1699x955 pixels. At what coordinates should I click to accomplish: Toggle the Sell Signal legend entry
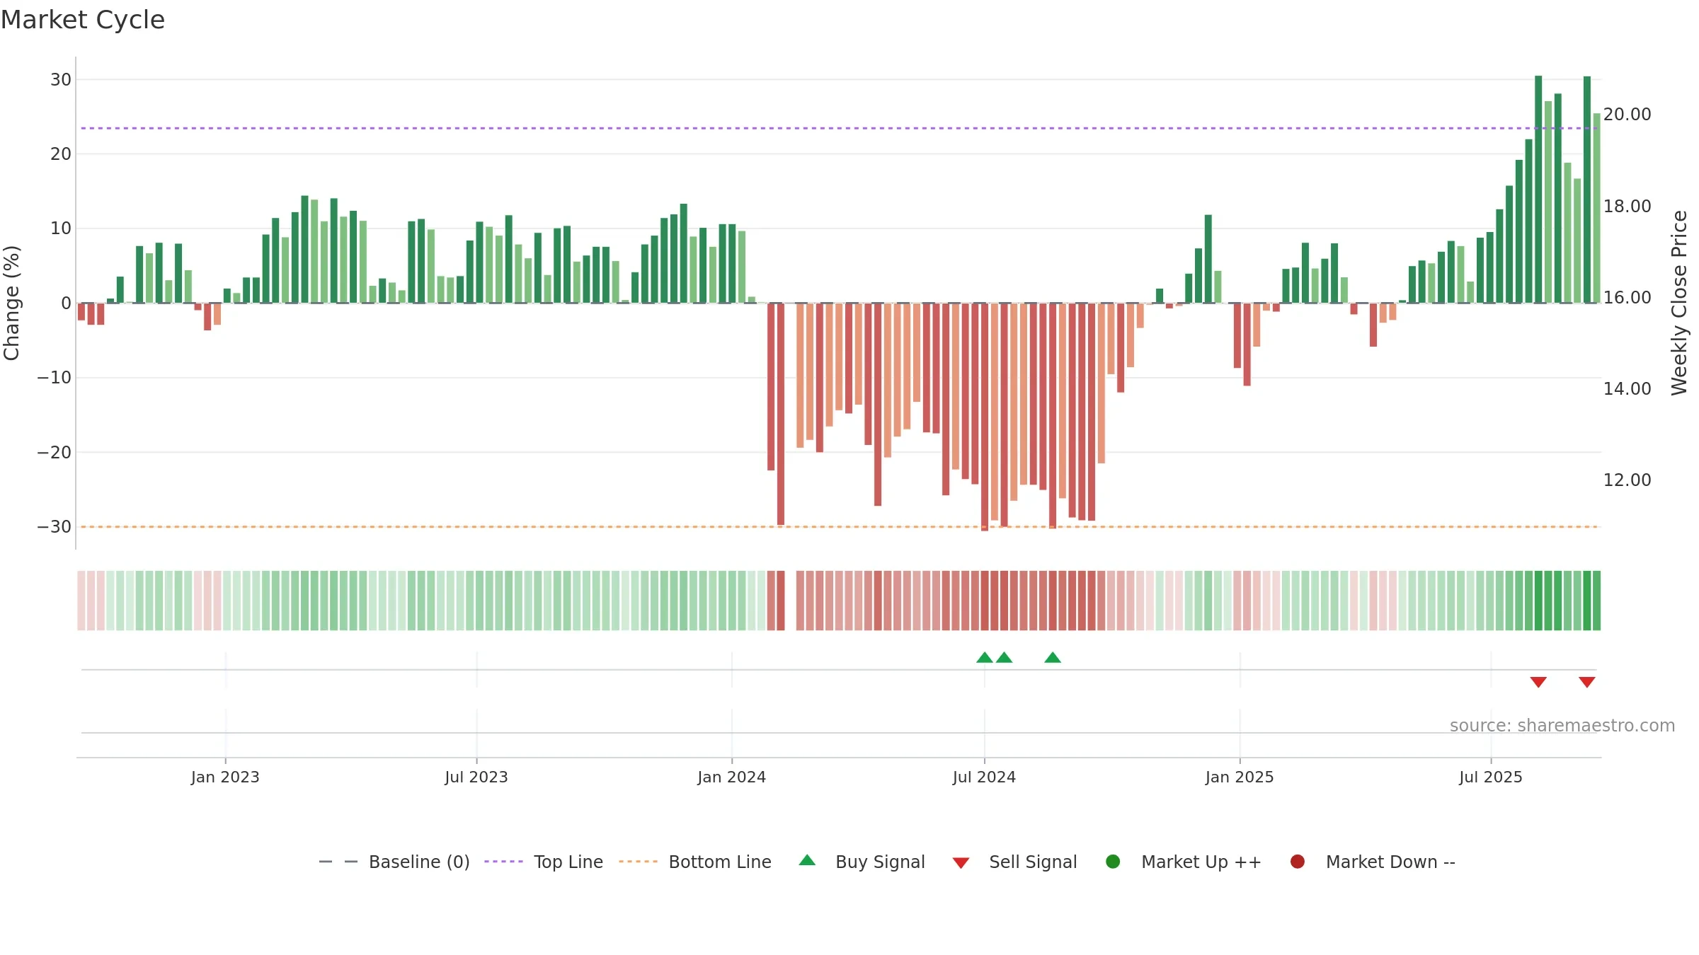pyautogui.click(x=1014, y=862)
